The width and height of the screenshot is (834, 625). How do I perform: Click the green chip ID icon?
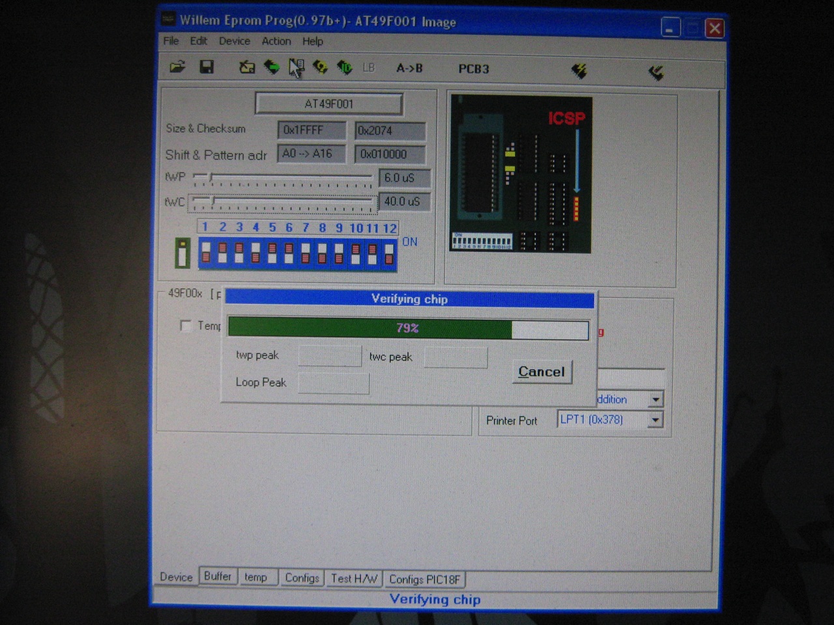click(344, 67)
